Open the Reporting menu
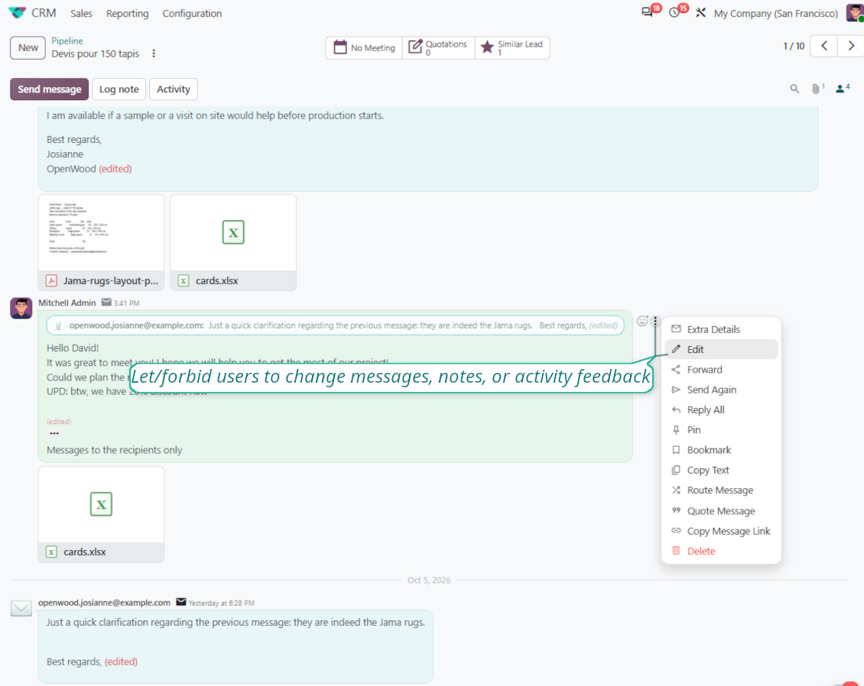Image resolution: width=864 pixels, height=686 pixels. pyautogui.click(x=127, y=13)
